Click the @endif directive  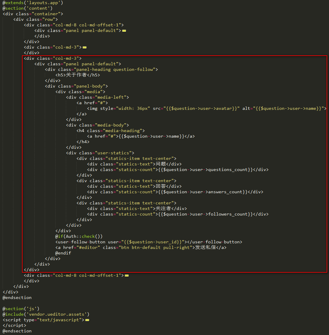tap(63, 253)
